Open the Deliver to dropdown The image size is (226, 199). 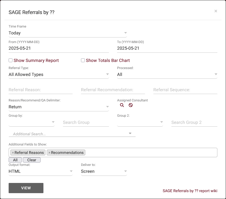pos(104,171)
